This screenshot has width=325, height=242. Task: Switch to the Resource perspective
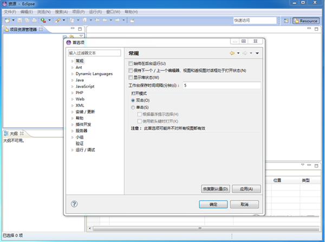305,21
